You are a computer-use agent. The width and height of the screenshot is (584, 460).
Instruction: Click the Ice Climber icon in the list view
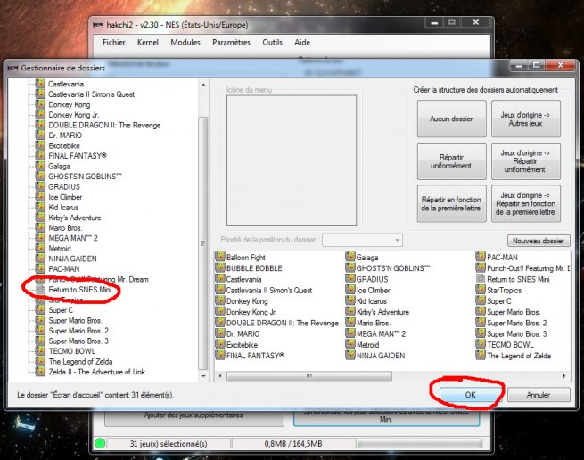click(350, 290)
